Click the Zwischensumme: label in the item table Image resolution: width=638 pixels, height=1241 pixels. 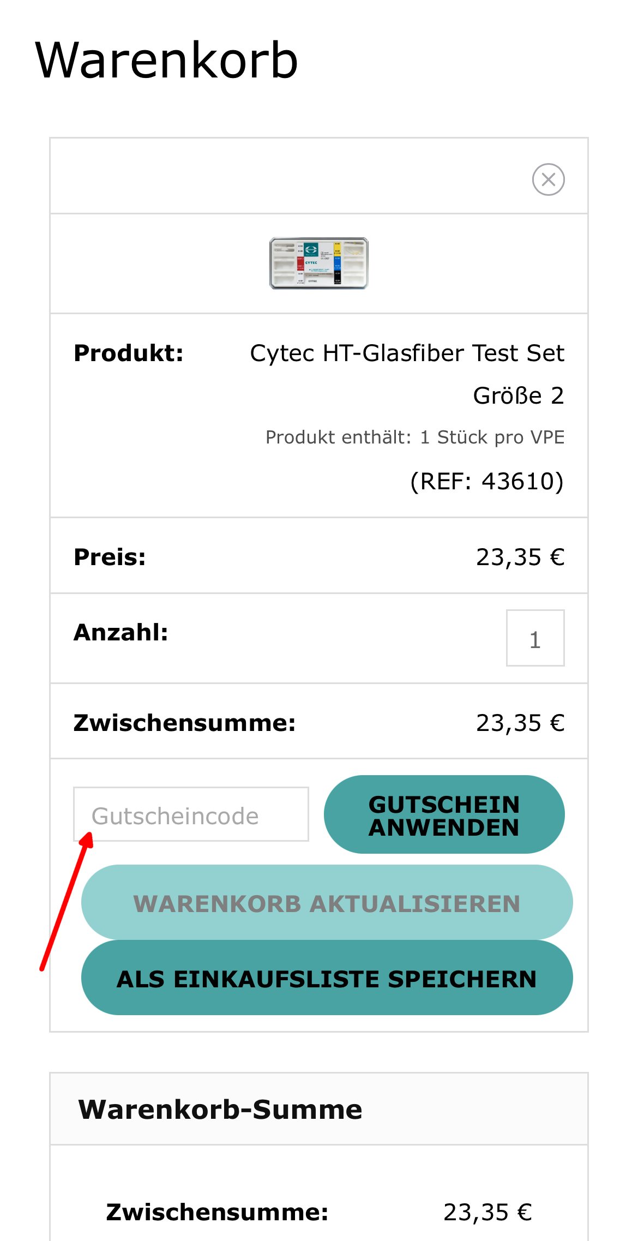pyautogui.click(x=185, y=723)
